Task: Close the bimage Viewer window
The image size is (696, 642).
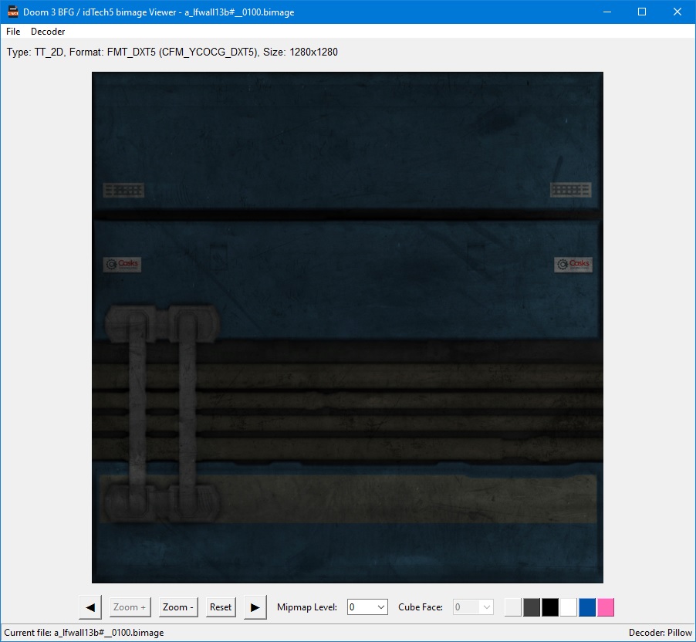Action: point(677,12)
